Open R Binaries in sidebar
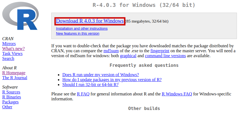 tap(12, 97)
